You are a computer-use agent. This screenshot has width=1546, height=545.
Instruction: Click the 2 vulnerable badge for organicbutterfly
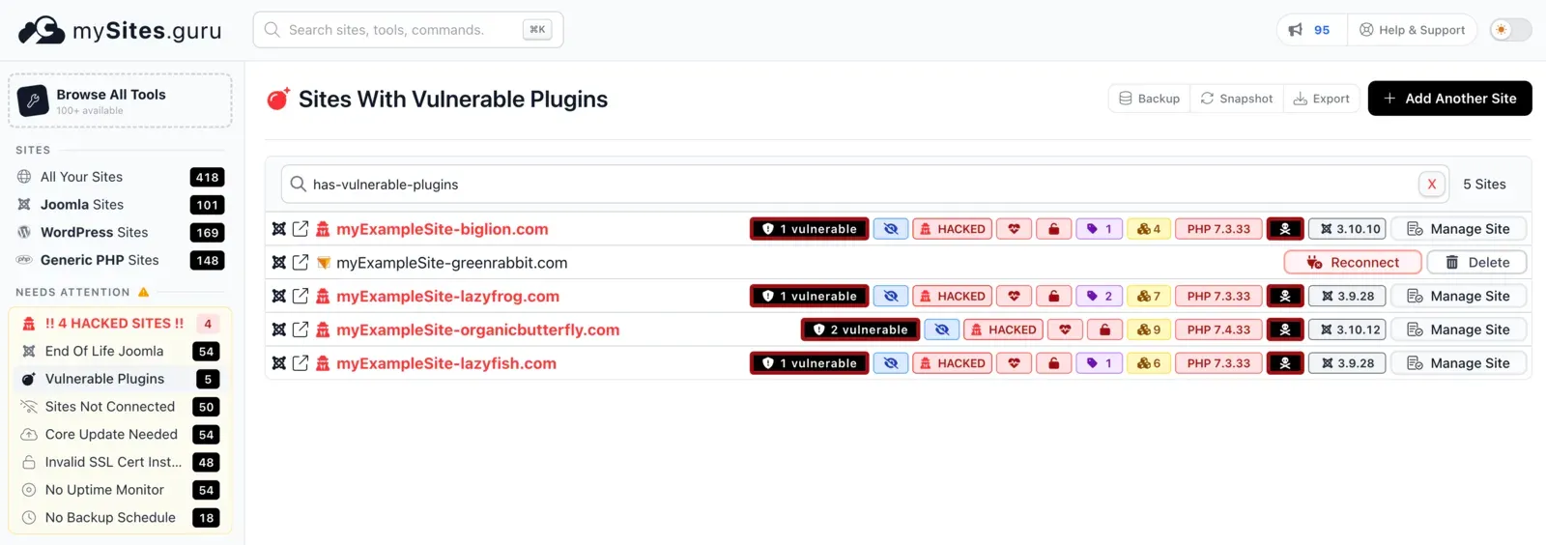tap(860, 330)
